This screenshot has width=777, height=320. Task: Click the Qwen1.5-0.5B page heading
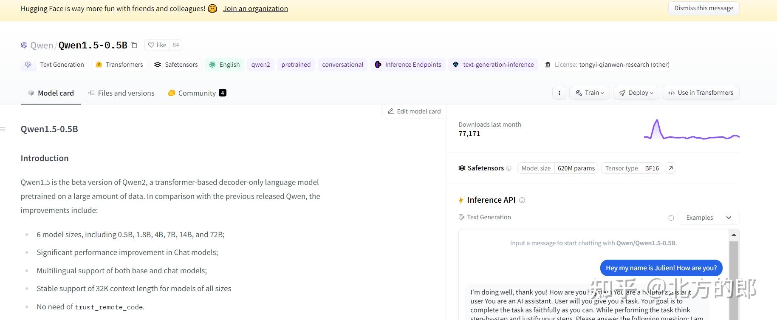coord(49,129)
